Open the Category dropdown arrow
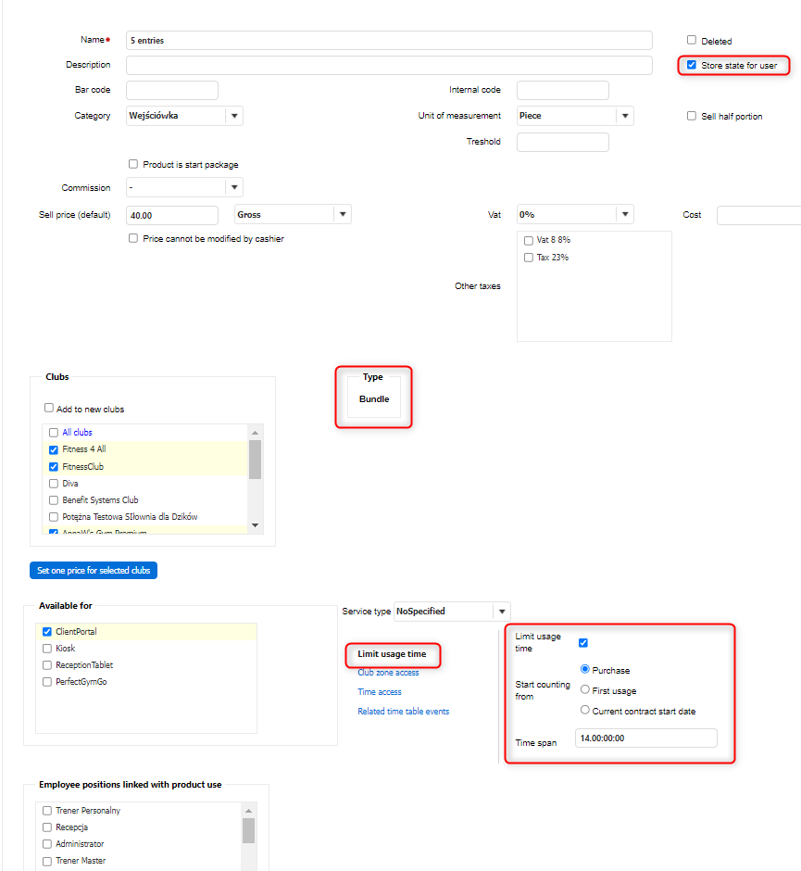This screenshot has width=801, height=871. (x=234, y=116)
